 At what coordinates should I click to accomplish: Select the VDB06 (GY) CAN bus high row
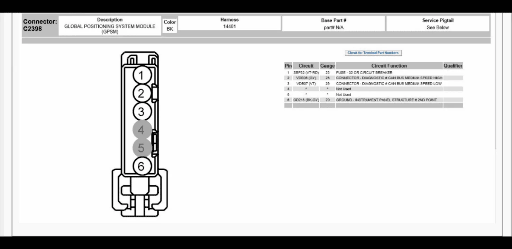pos(373,78)
